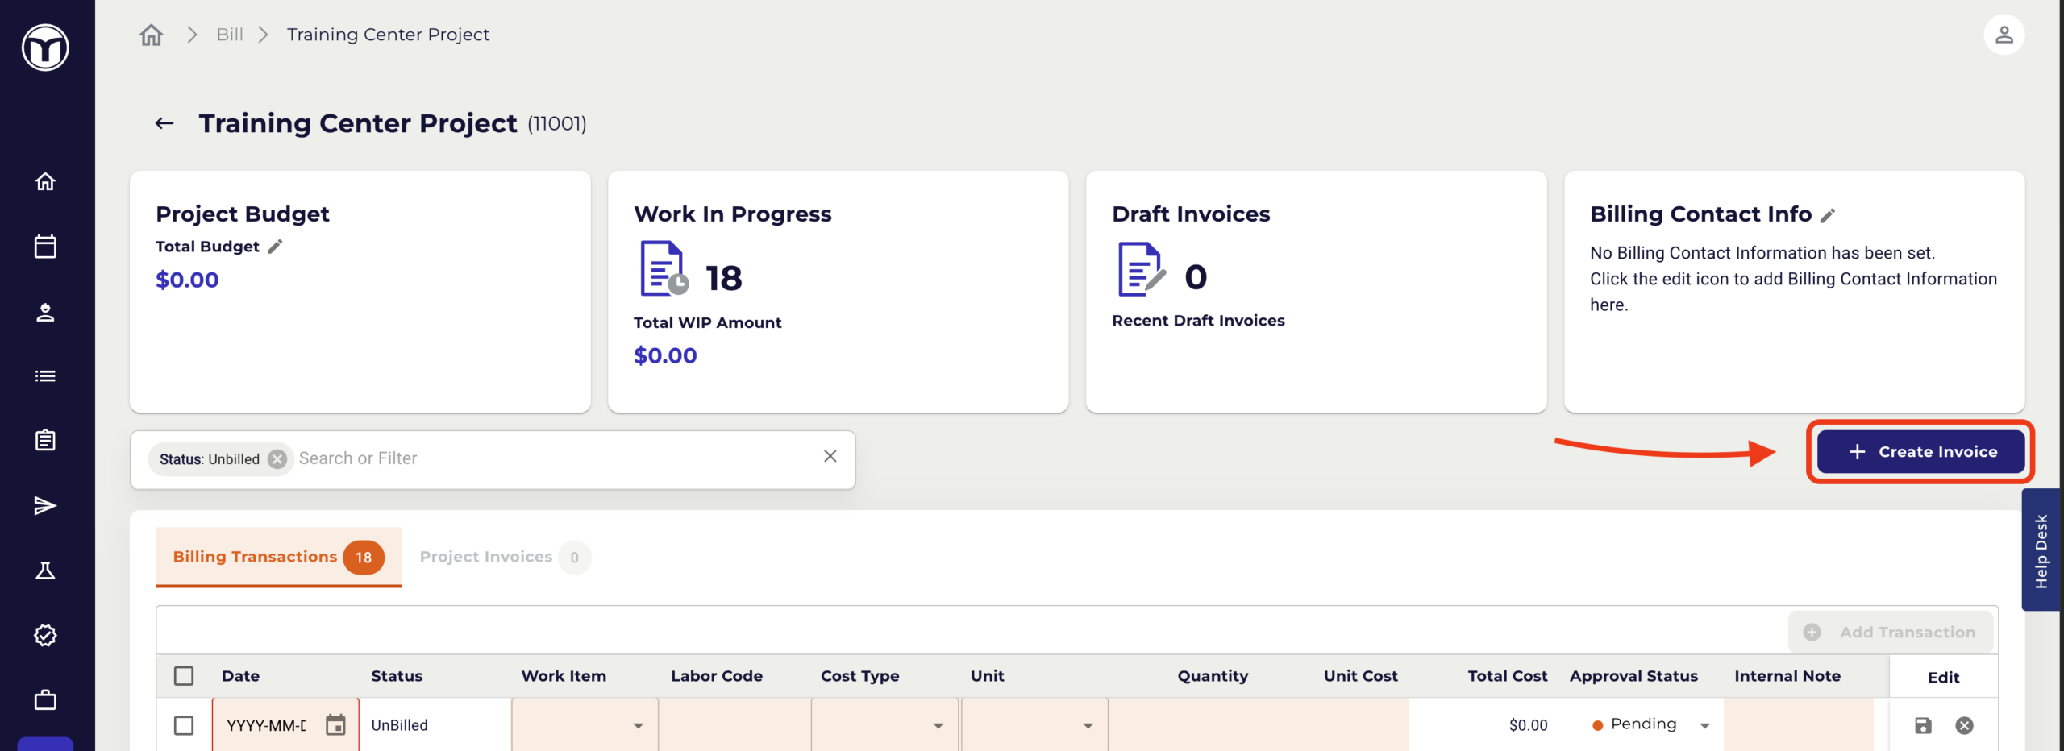
Task: Switch to Billing Transactions tab
Action: click(278, 558)
